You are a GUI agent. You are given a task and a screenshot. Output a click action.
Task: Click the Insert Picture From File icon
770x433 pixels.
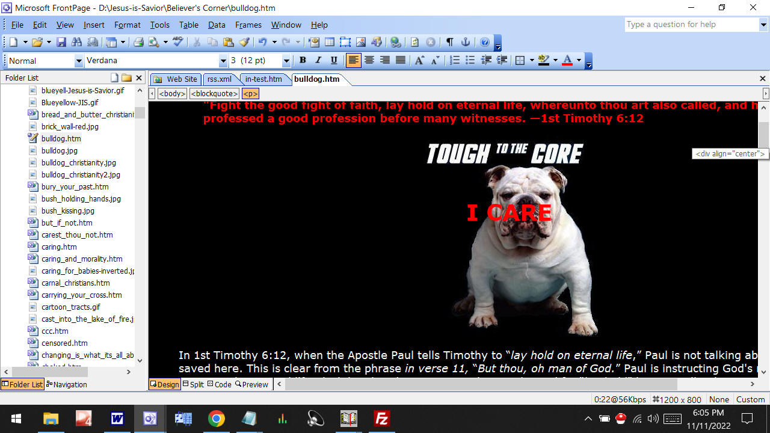point(361,42)
